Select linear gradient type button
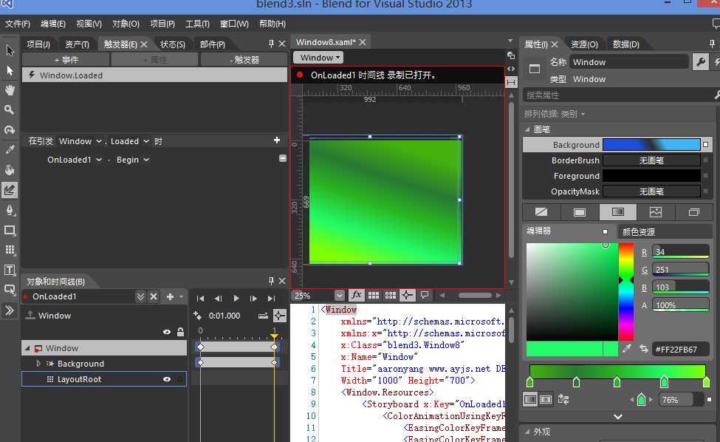Image resolution: width=720 pixels, height=442 pixels. point(530,400)
